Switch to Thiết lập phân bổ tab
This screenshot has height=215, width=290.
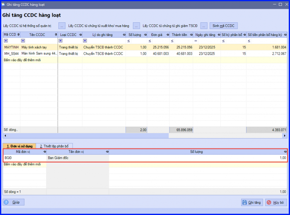[x=54, y=146]
